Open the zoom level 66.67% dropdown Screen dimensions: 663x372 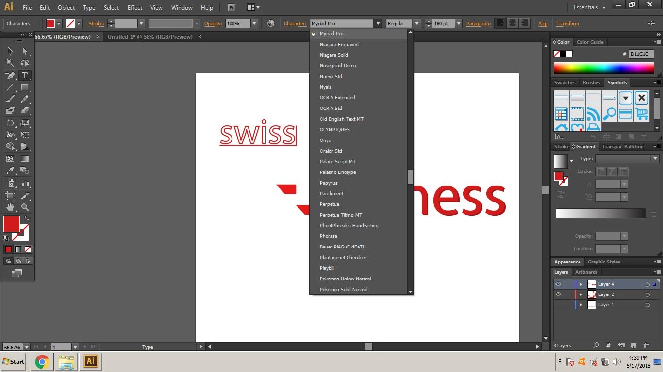pyautogui.click(x=26, y=347)
